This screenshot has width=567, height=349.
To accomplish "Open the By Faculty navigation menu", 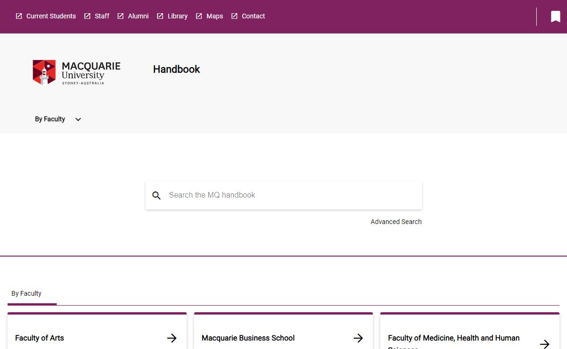I will tap(50, 119).
